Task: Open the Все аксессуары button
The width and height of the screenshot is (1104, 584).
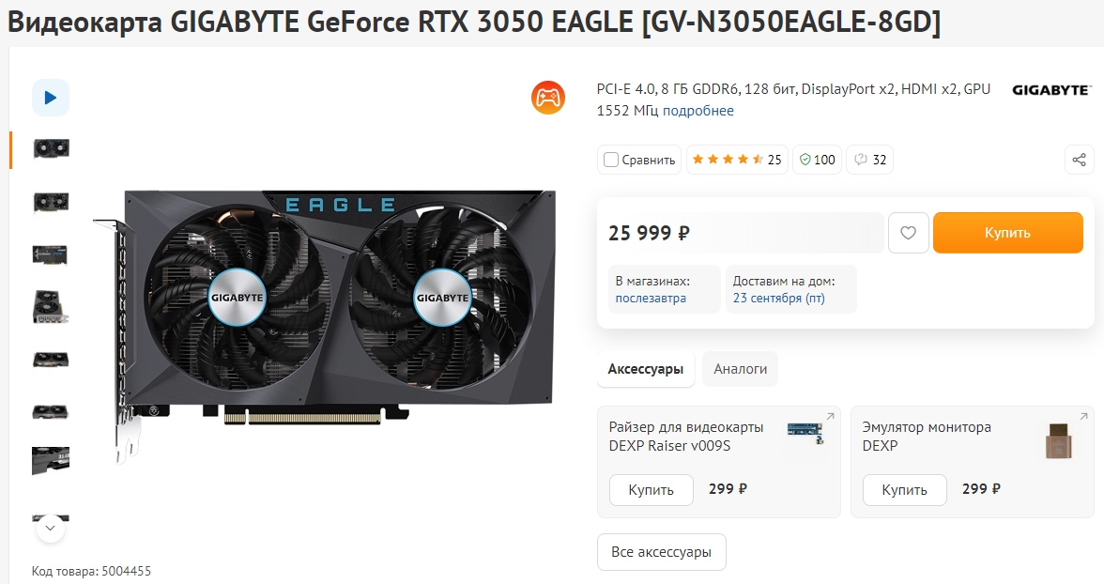Action: click(x=661, y=552)
